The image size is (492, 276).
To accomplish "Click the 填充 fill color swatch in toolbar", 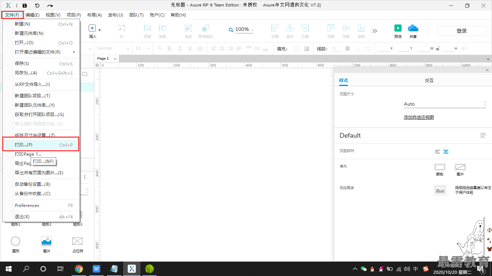I will tap(296, 49).
